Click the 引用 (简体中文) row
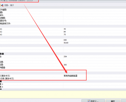Viewport: 126px width, 102px height. pyautogui.click(x=63, y=79)
